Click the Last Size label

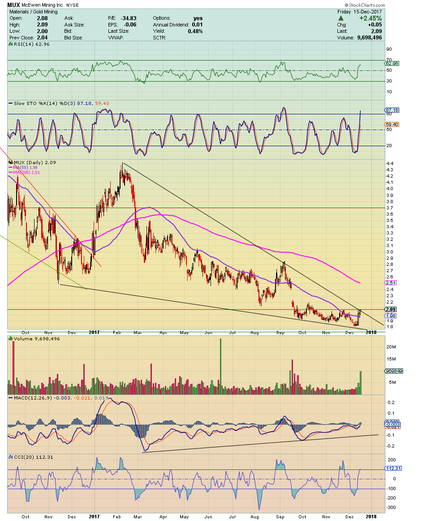click(x=119, y=31)
